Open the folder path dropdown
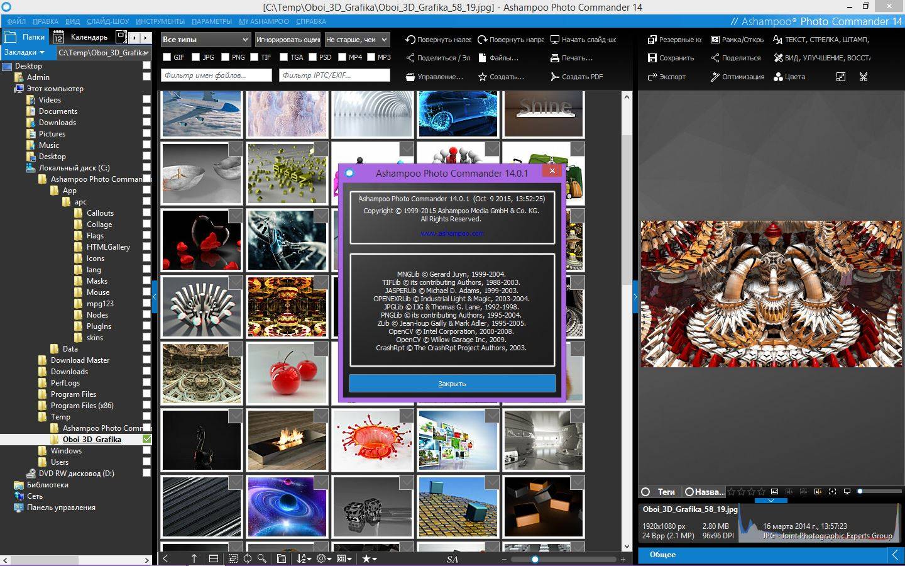 point(104,53)
